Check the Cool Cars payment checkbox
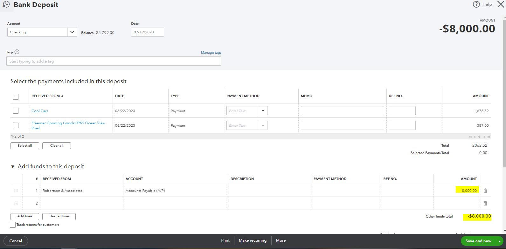This screenshot has height=249, width=506. pyautogui.click(x=16, y=111)
